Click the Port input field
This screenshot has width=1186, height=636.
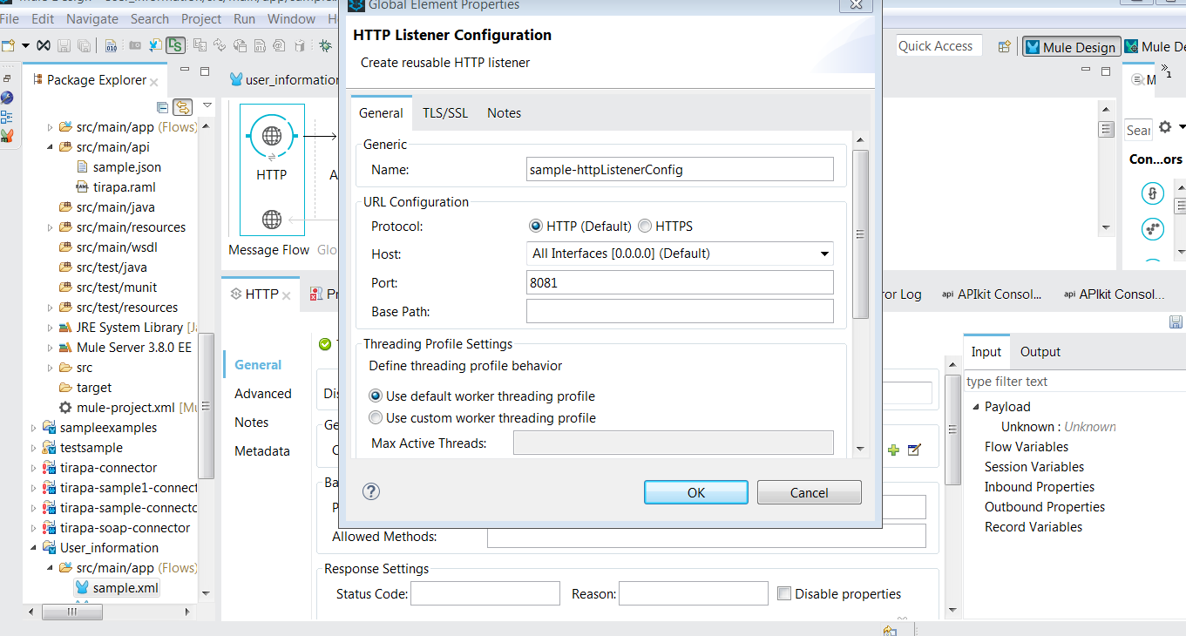[680, 282]
